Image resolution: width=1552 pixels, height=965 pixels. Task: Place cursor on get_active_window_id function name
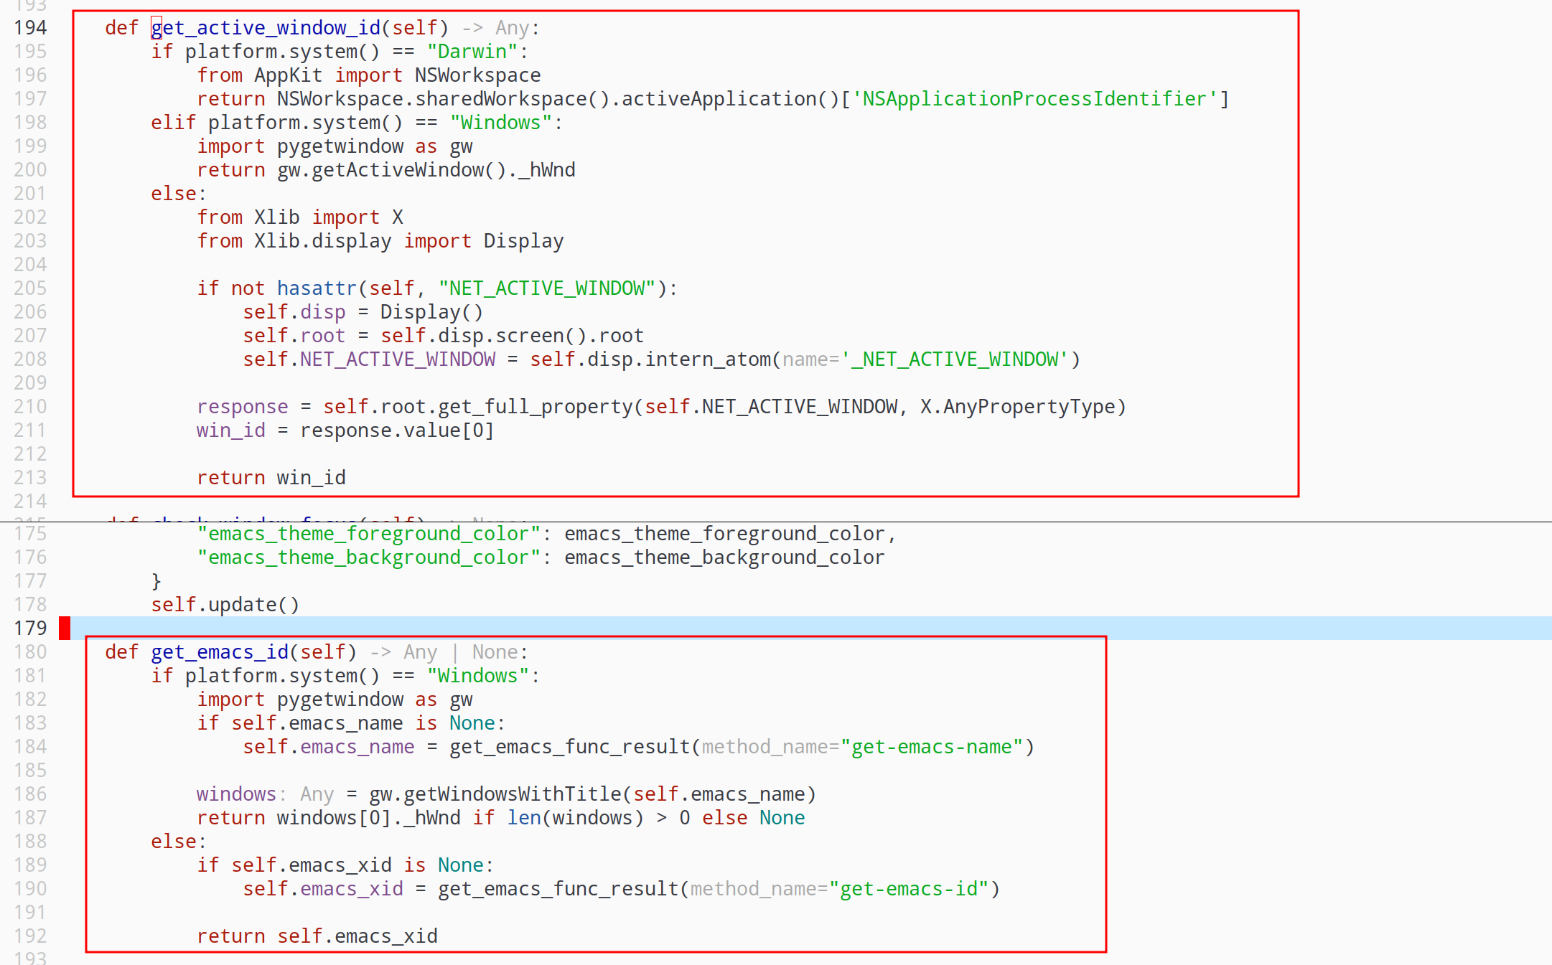(266, 27)
